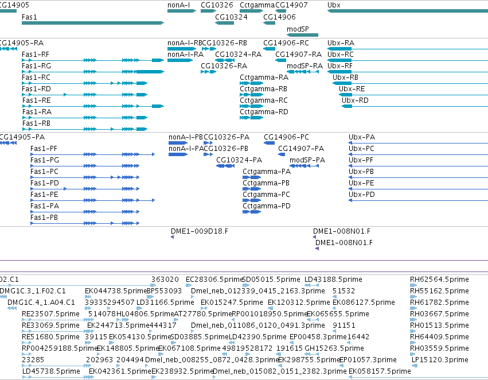The width and height of the screenshot is (488, 380).
Task: Open the EK015247.5prime EST label
Action: click(x=232, y=303)
